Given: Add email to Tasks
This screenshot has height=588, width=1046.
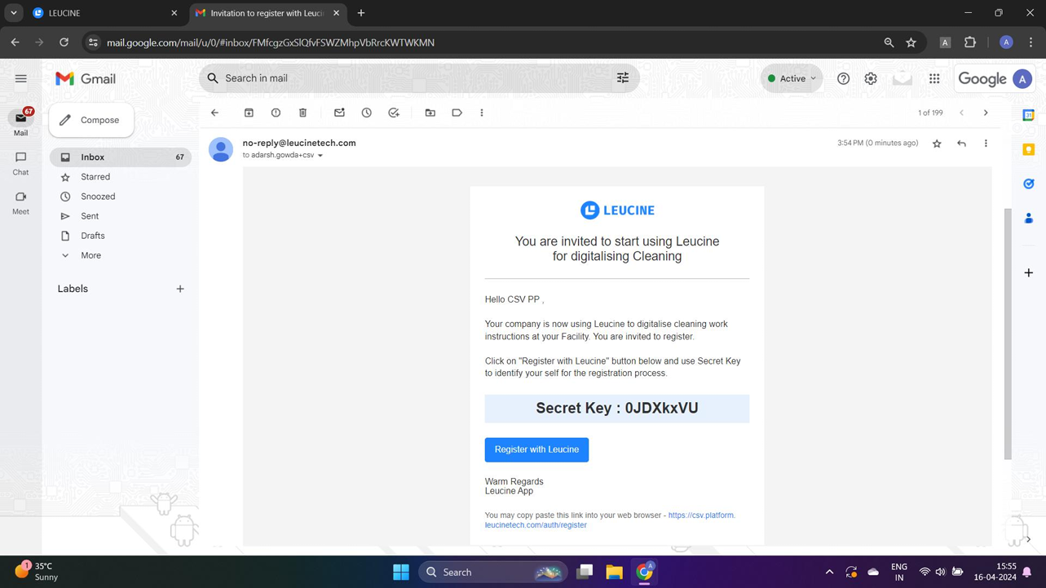Looking at the screenshot, I should coord(394,113).
